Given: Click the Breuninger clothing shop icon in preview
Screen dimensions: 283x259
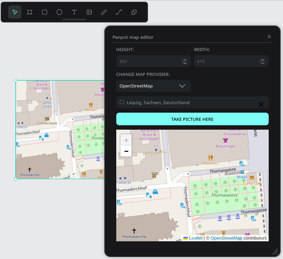Looking at the screenshot, I should point(225,140).
